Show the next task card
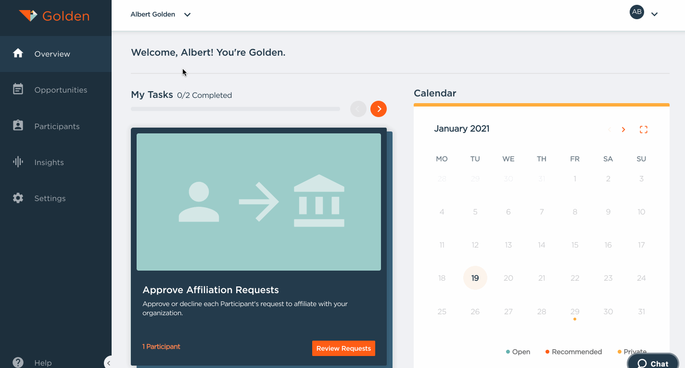 (x=379, y=109)
